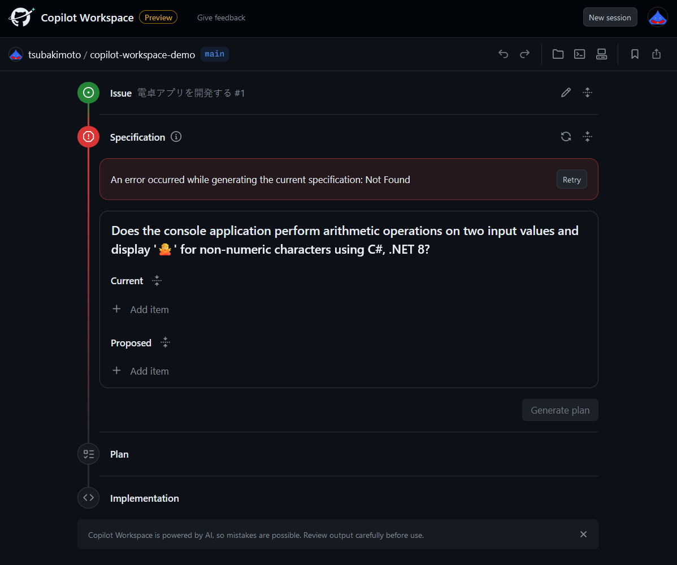Image resolution: width=677 pixels, height=565 pixels.
Task: Click the repository owner avatar icon
Action: (16, 54)
